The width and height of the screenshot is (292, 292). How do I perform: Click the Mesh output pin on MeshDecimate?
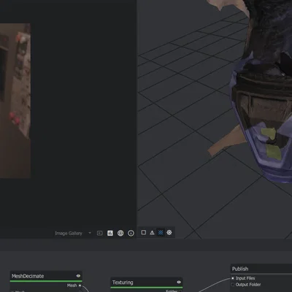point(80,285)
